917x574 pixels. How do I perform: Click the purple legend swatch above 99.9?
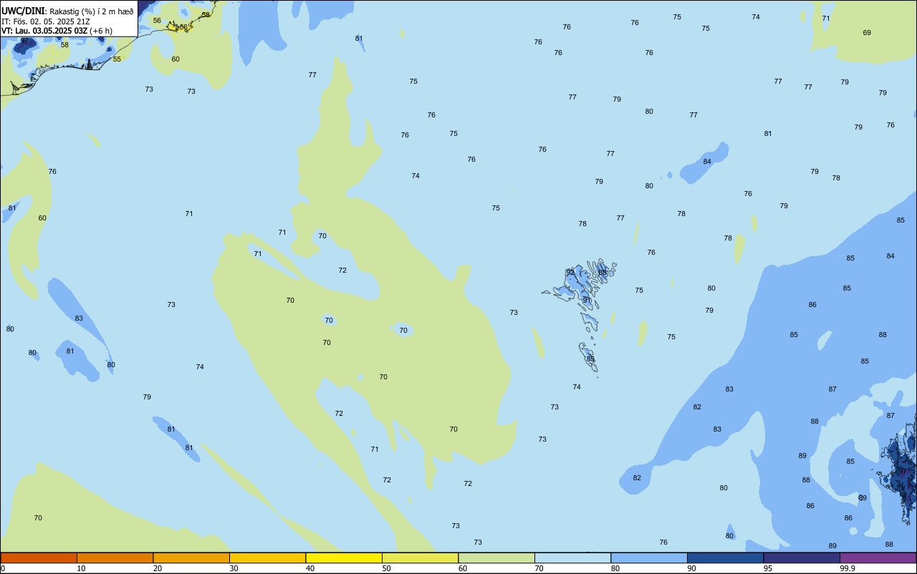(x=878, y=558)
